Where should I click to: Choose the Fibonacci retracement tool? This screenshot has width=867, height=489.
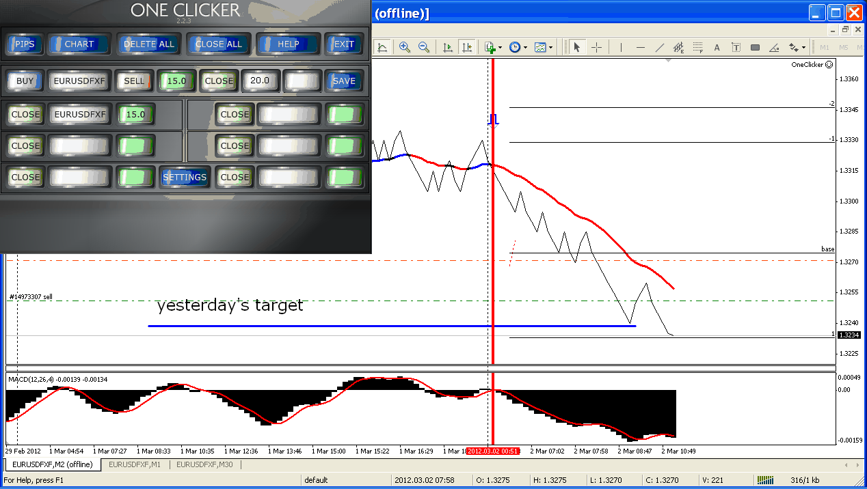click(697, 47)
